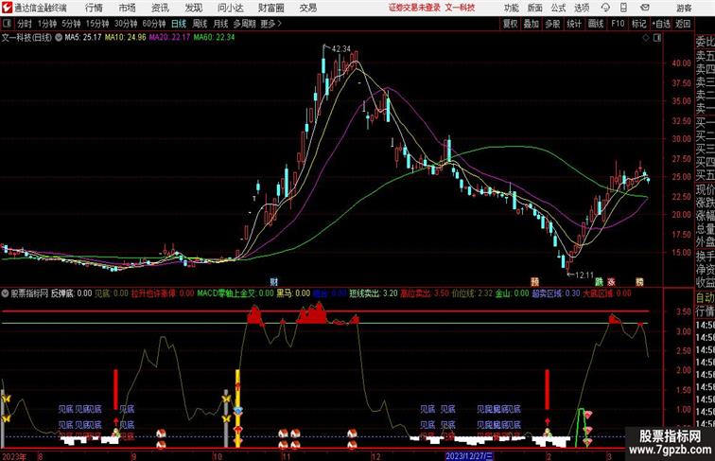Click the 统计 statistics button
The height and width of the screenshot is (461, 715).
click(x=574, y=24)
